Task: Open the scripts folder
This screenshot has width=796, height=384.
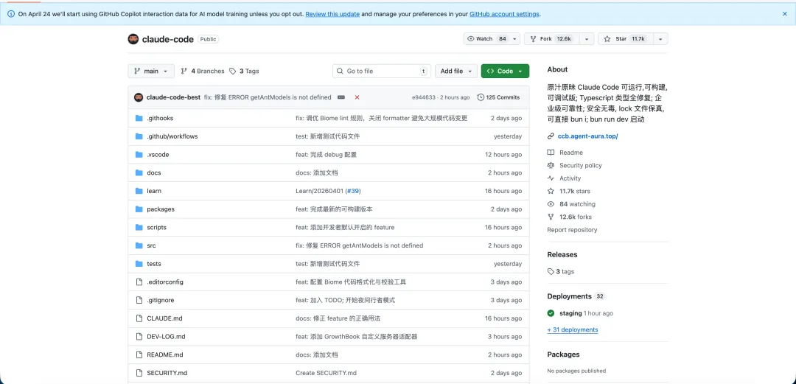Action: point(156,228)
